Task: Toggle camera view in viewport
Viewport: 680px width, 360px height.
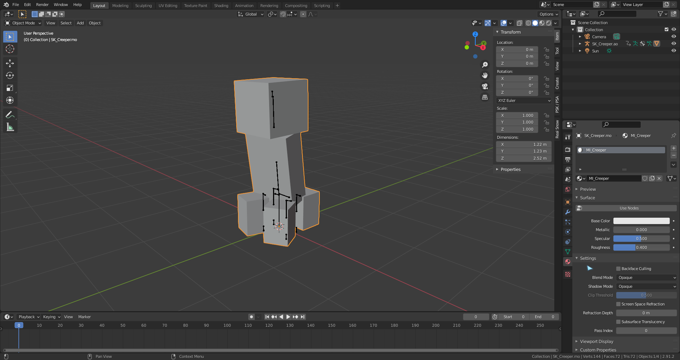Action: pos(485,86)
